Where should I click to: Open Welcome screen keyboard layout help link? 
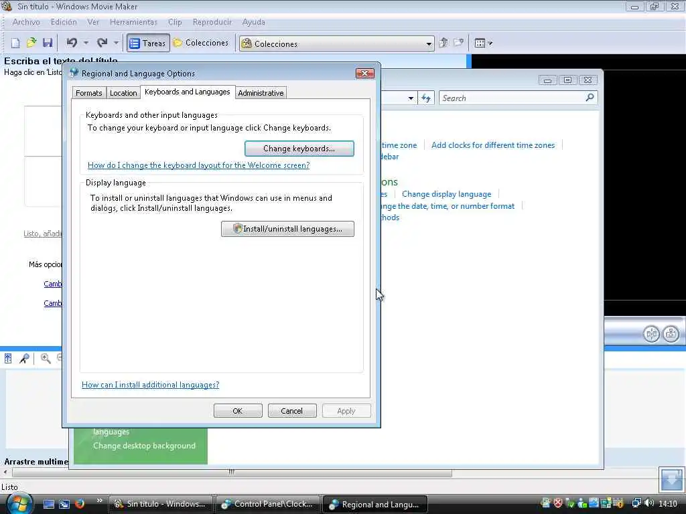pos(198,165)
